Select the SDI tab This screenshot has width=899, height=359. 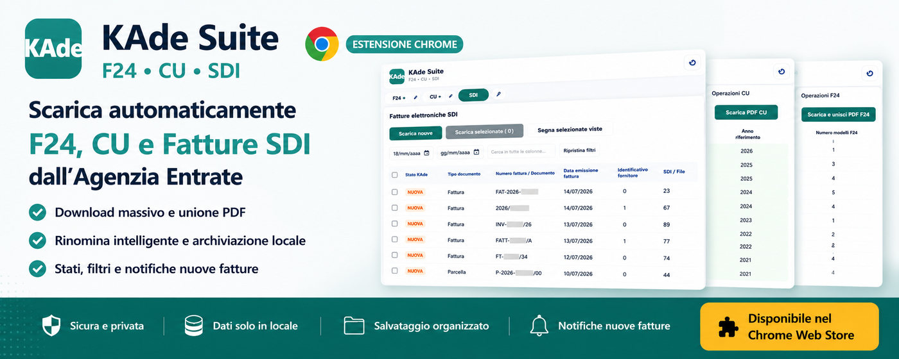tap(473, 95)
